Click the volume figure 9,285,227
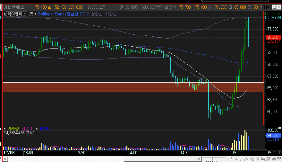282x162 pixels. [x=96, y=7]
